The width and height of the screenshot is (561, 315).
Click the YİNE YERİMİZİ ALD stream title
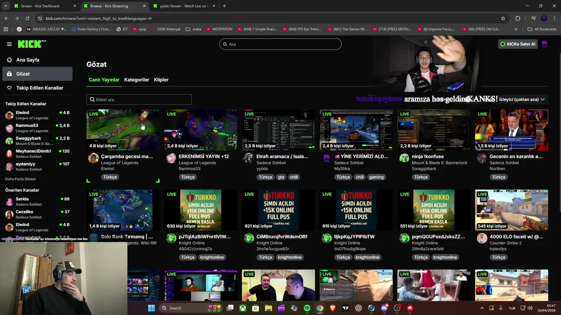click(x=362, y=156)
